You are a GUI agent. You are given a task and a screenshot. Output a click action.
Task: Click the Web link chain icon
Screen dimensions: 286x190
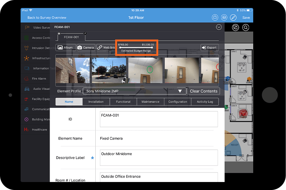100,47
